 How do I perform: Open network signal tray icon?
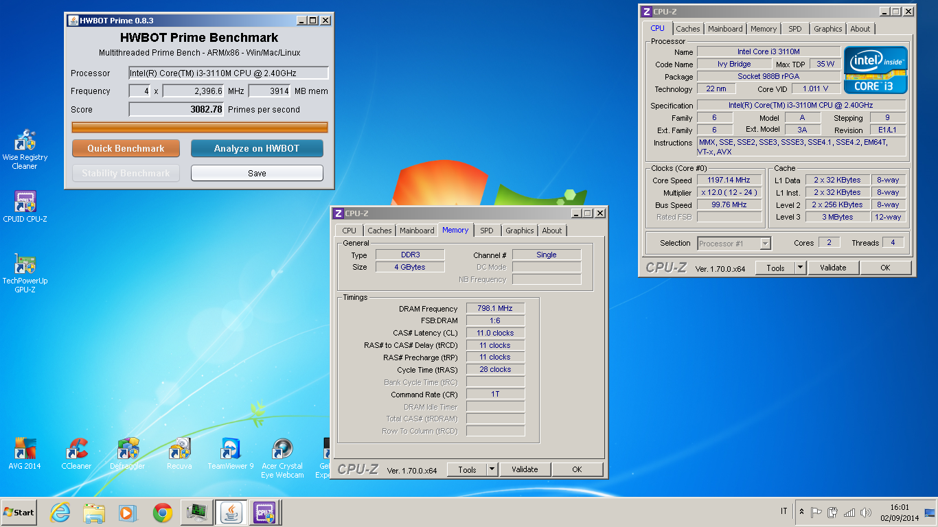(x=849, y=512)
